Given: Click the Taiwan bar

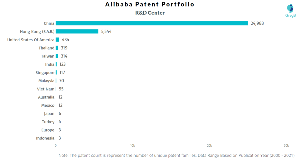Looking at the screenshot, I should (57, 56).
